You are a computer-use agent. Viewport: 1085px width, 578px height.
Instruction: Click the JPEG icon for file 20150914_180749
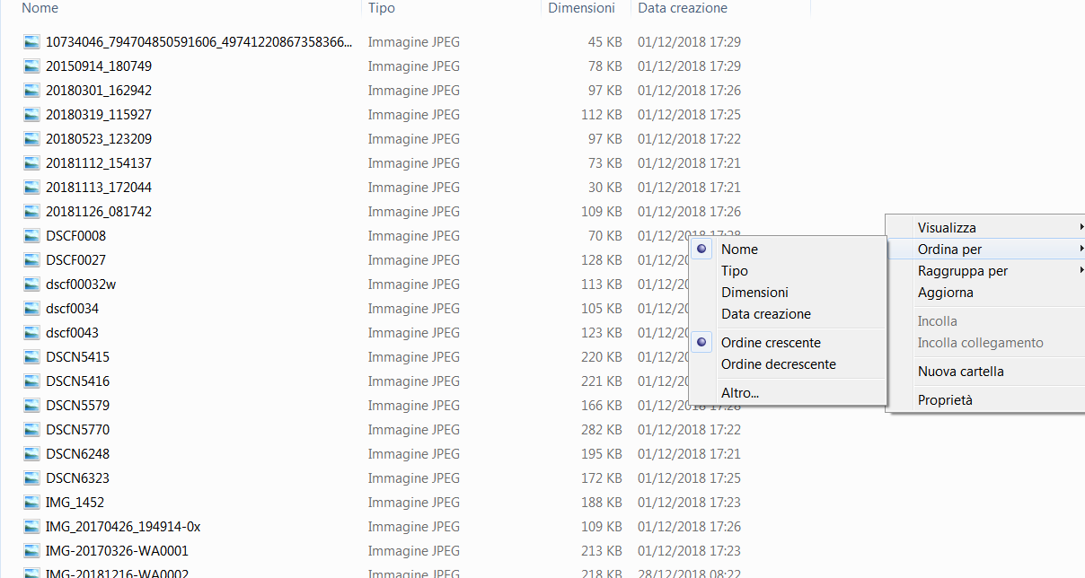[32, 66]
